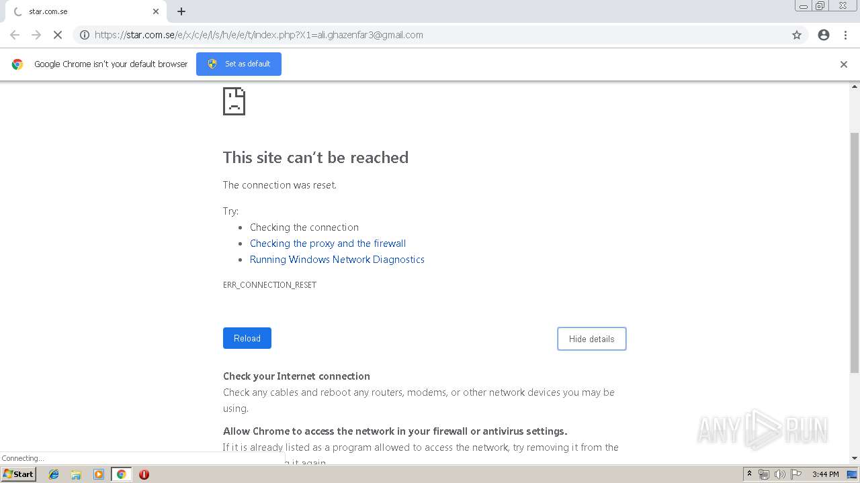Open the Chrome three-dot menu
This screenshot has height=483, width=860.
tap(846, 35)
